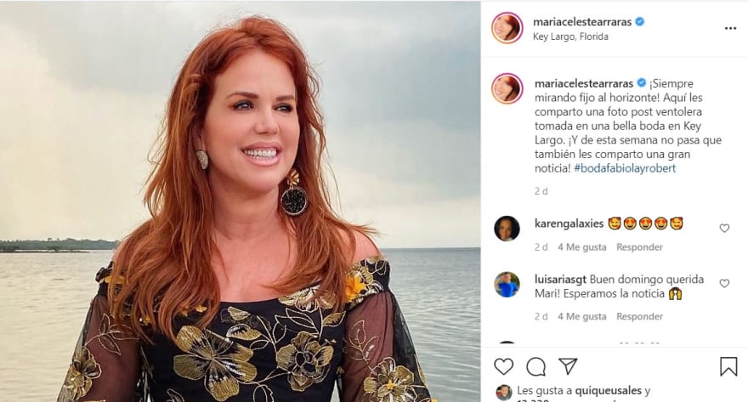Like luisariasgt's comment
Image resolution: width=748 pixels, height=402 pixels.
tap(724, 283)
